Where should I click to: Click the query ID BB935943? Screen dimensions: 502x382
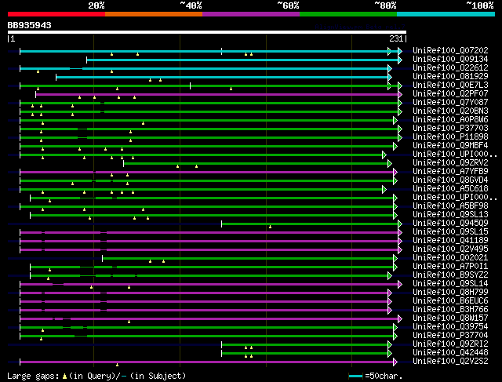[30, 25]
